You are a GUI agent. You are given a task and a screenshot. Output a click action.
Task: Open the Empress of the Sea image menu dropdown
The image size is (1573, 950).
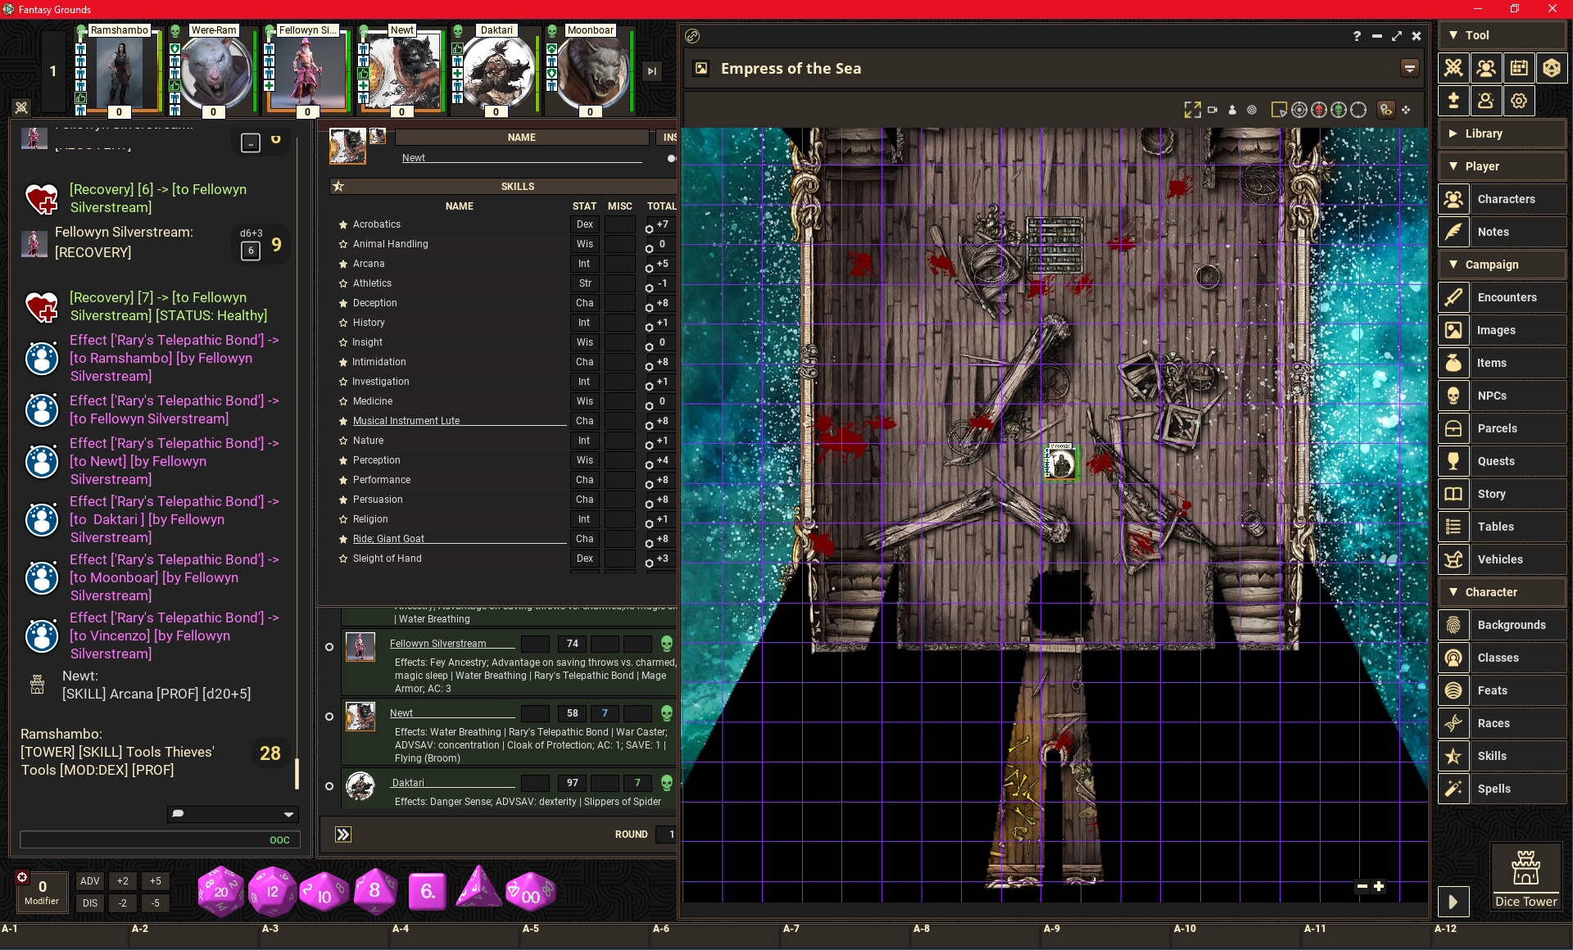[x=1410, y=68]
